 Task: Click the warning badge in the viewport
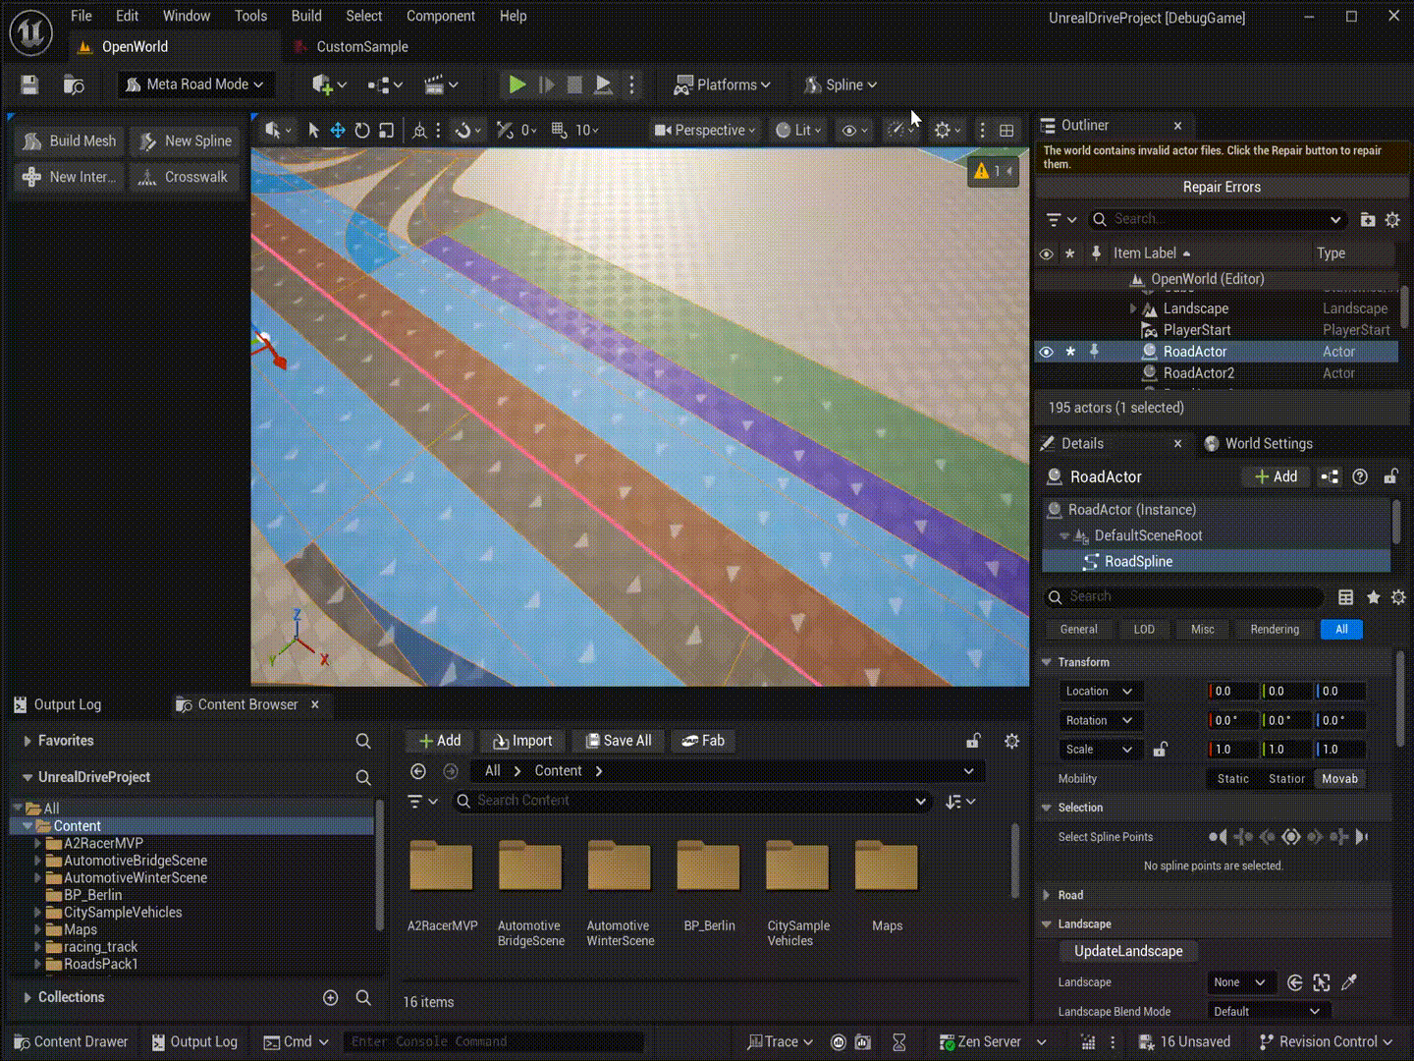(x=993, y=171)
